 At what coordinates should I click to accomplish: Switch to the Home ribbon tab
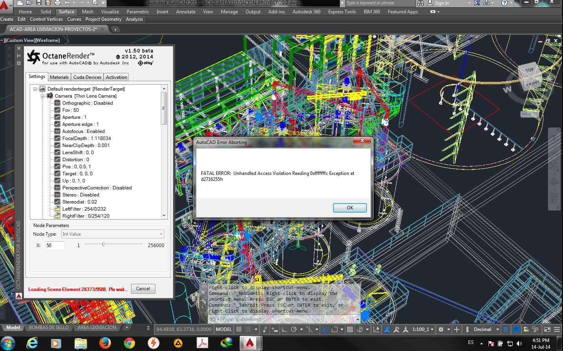click(x=26, y=12)
